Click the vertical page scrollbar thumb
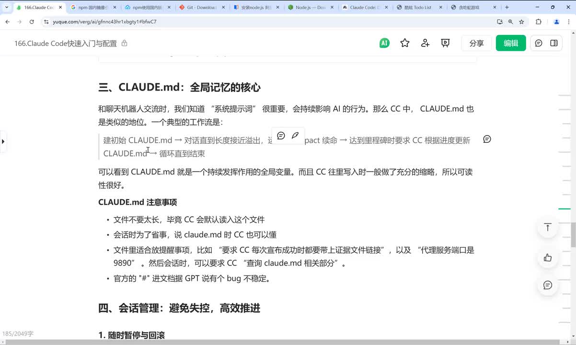Viewport: 576px width, 345px height. pos(574,235)
